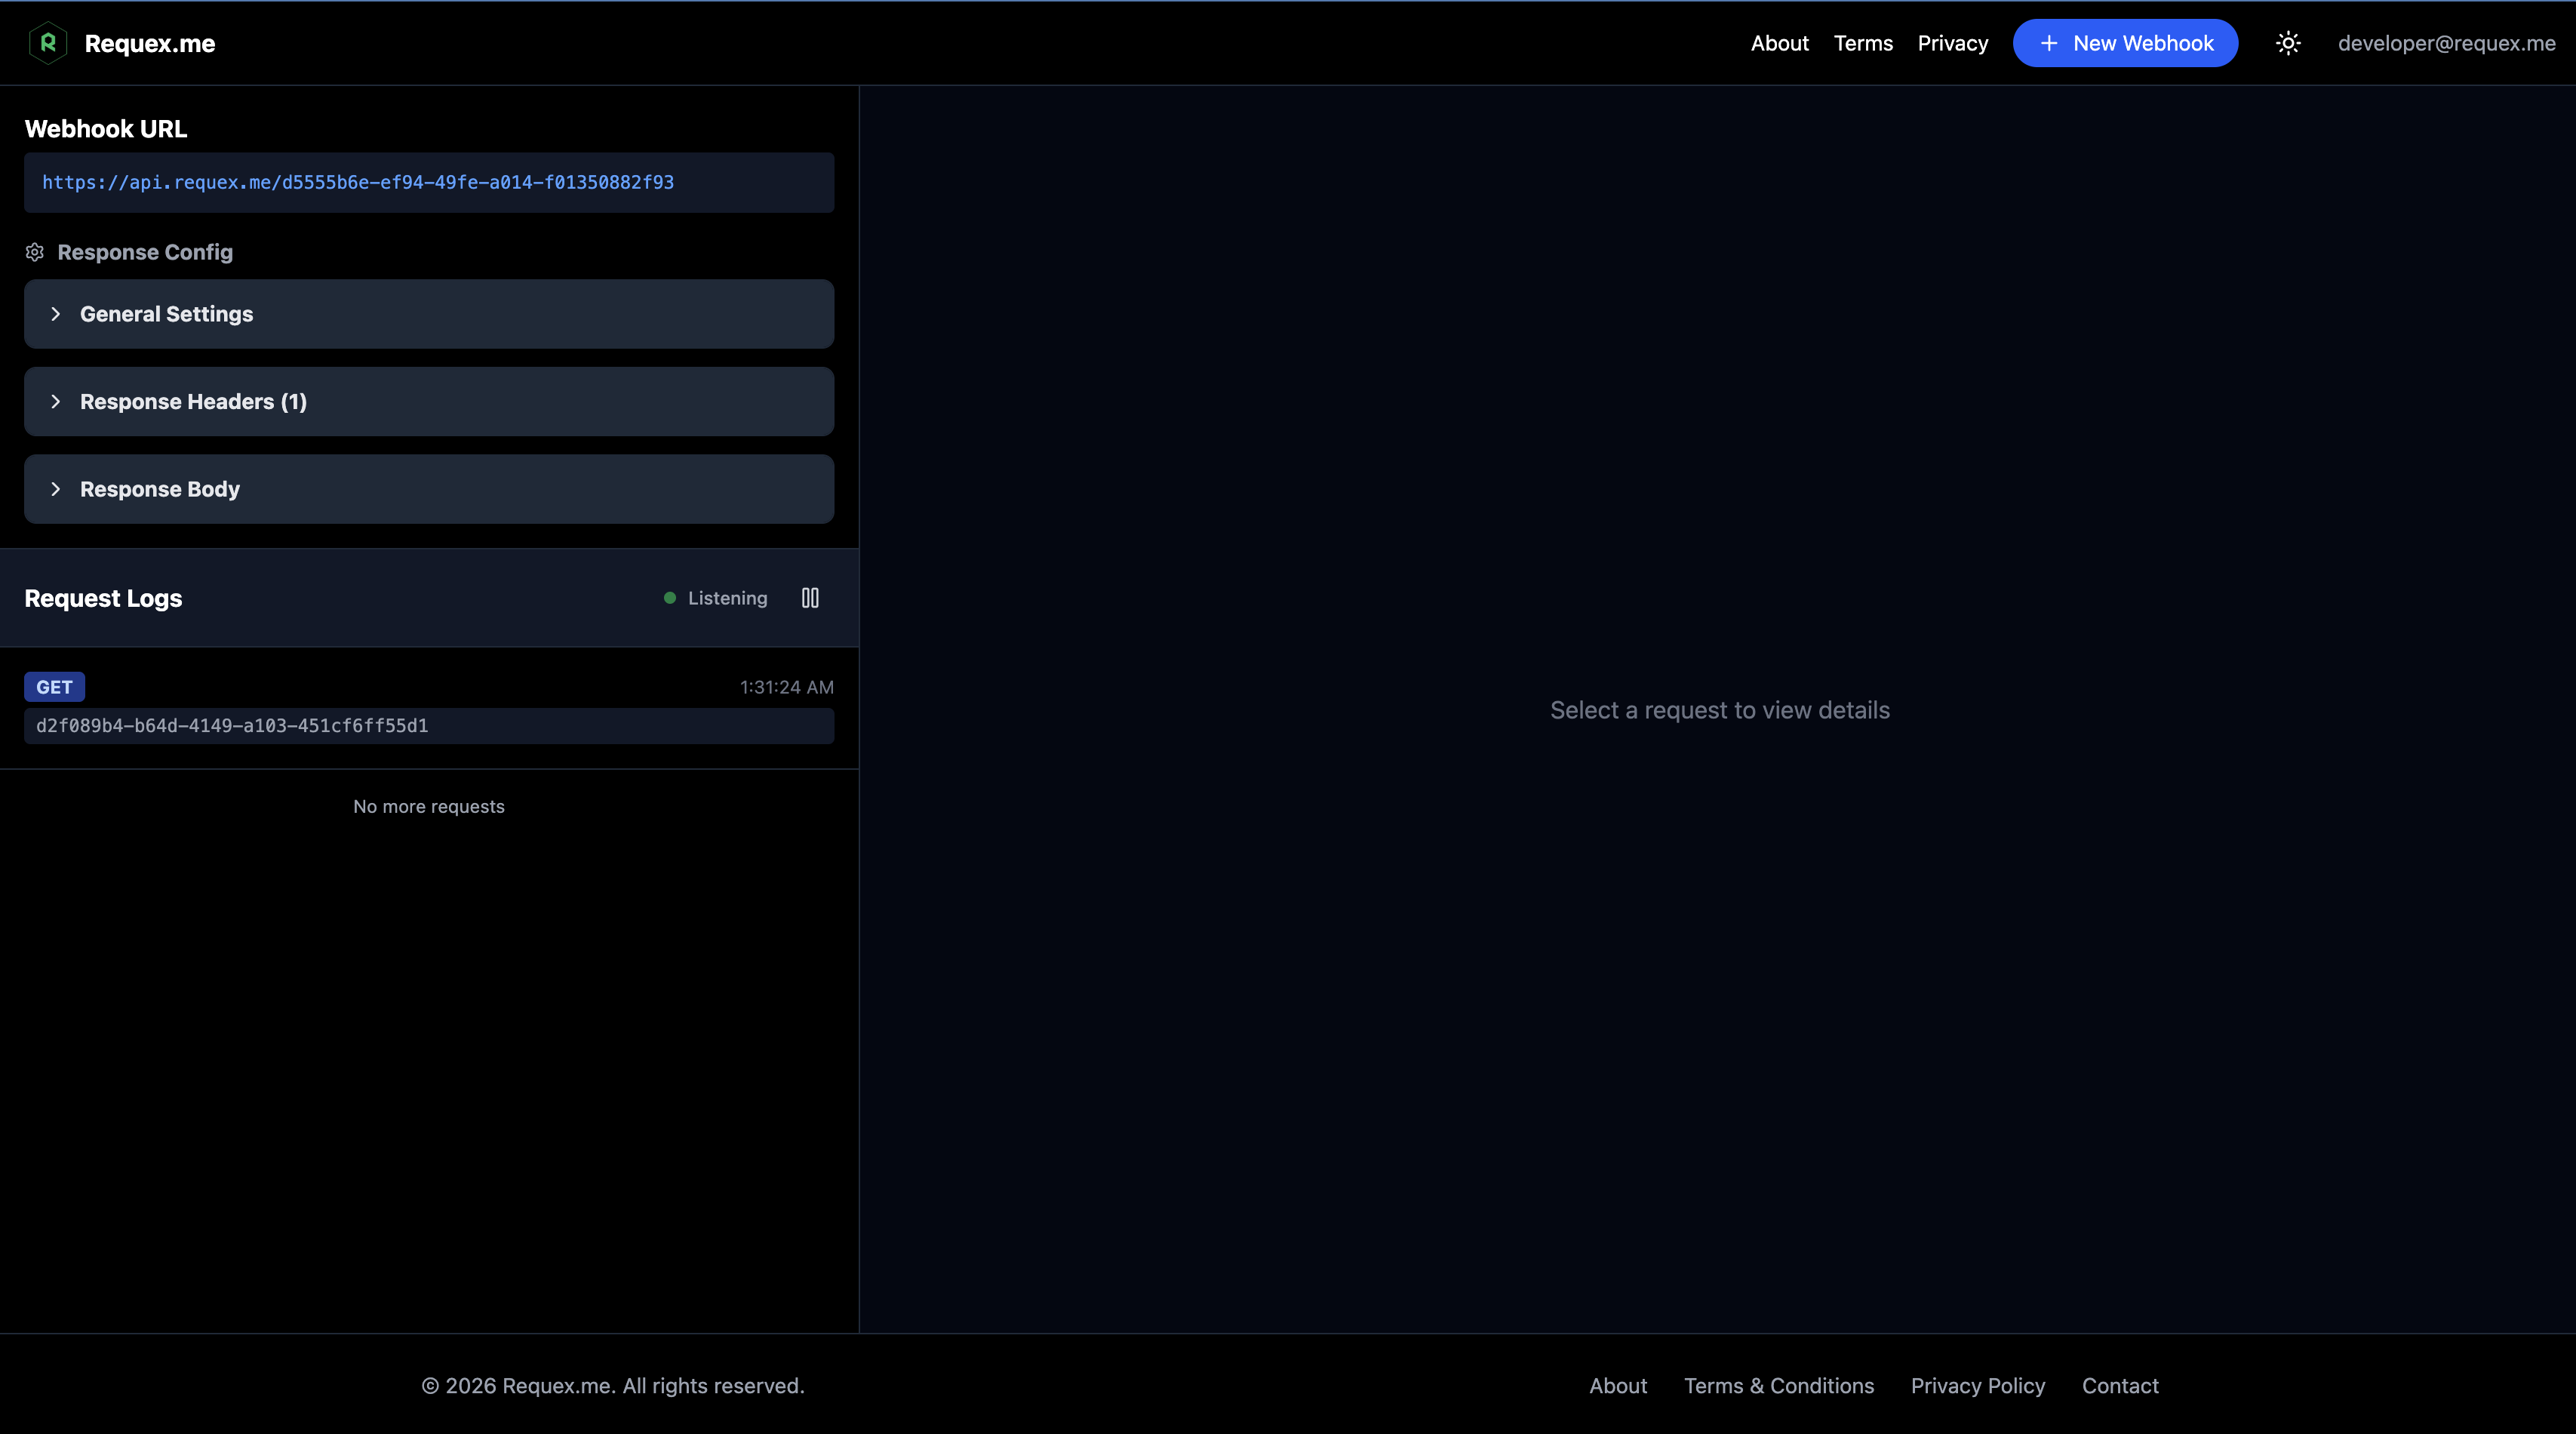Image resolution: width=2576 pixels, height=1434 pixels.
Task: Click the chevron beside Response Body
Action: coord(56,489)
